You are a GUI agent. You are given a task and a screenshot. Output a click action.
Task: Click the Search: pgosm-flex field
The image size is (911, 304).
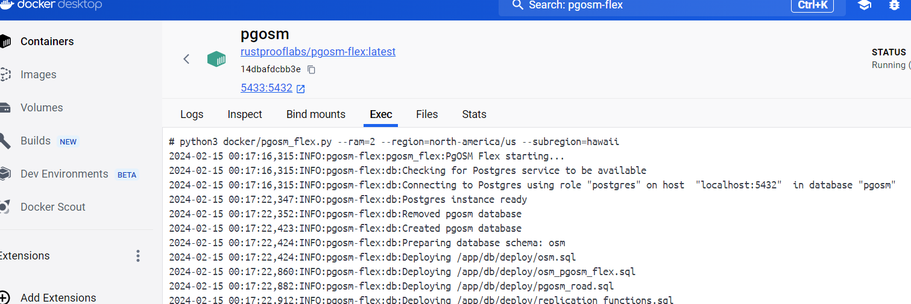pos(672,5)
